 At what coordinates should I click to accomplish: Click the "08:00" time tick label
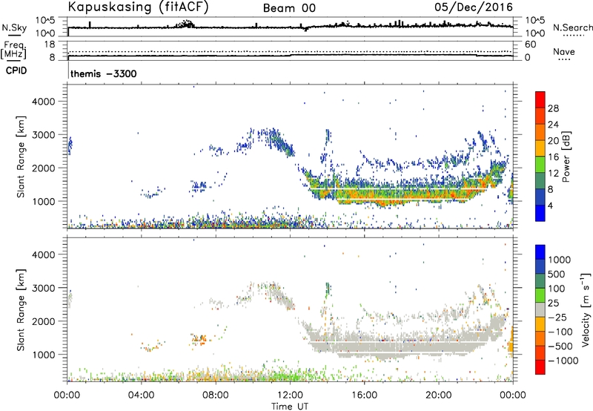(216, 395)
